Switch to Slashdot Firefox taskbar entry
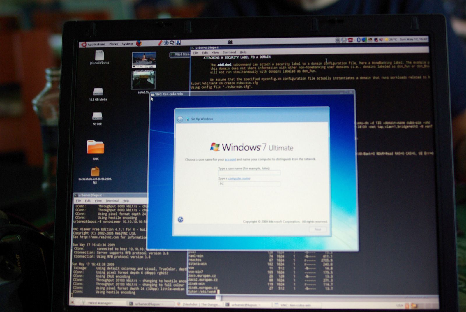The width and height of the screenshot is (466, 312). [200, 304]
